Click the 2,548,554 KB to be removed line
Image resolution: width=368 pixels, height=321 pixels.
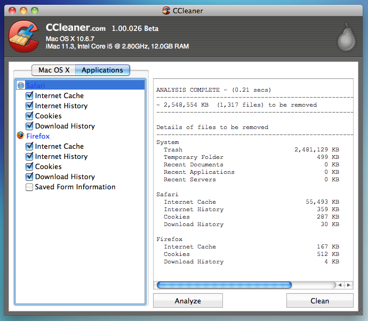[237, 105]
